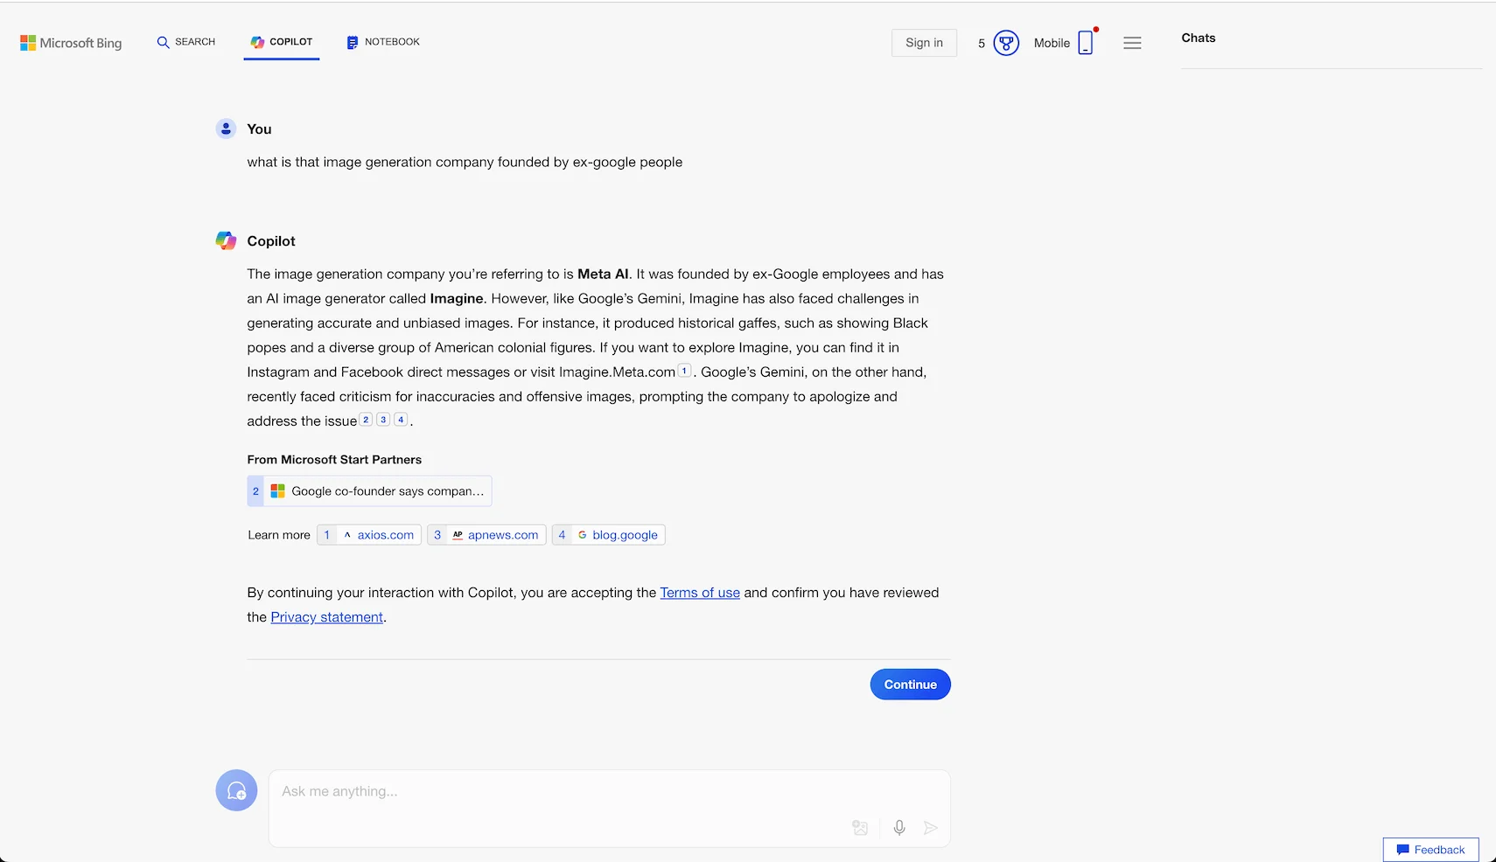Open the Terms of use link
This screenshot has height=862, width=1496.
pyautogui.click(x=699, y=592)
